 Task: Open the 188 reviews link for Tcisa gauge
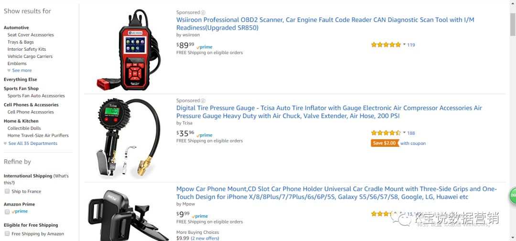(x=411, y=133)
